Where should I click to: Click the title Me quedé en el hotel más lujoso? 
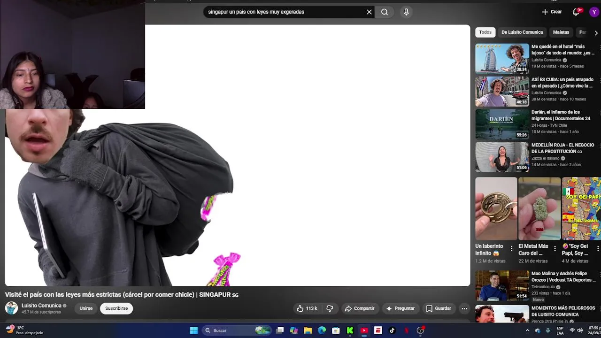tap(563, 50)
